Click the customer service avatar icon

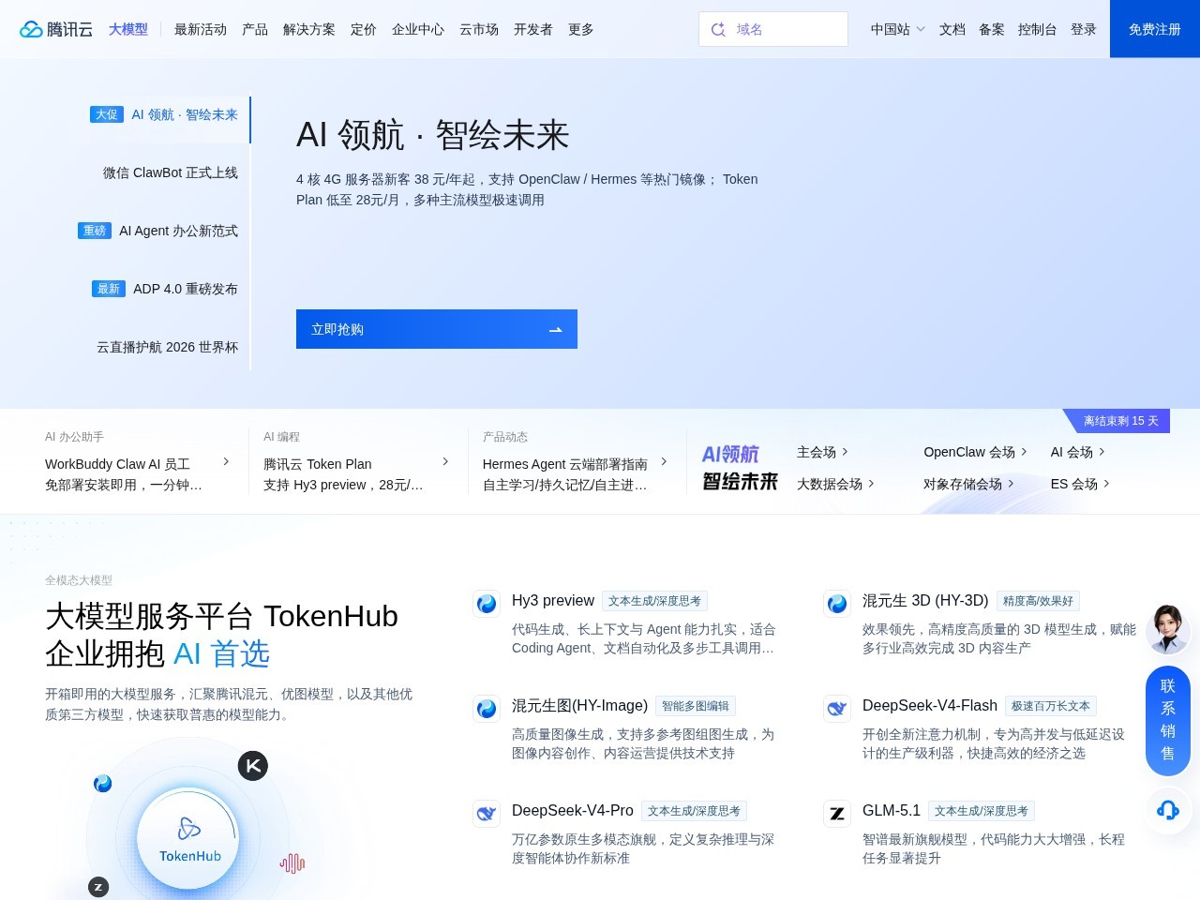1168,629
